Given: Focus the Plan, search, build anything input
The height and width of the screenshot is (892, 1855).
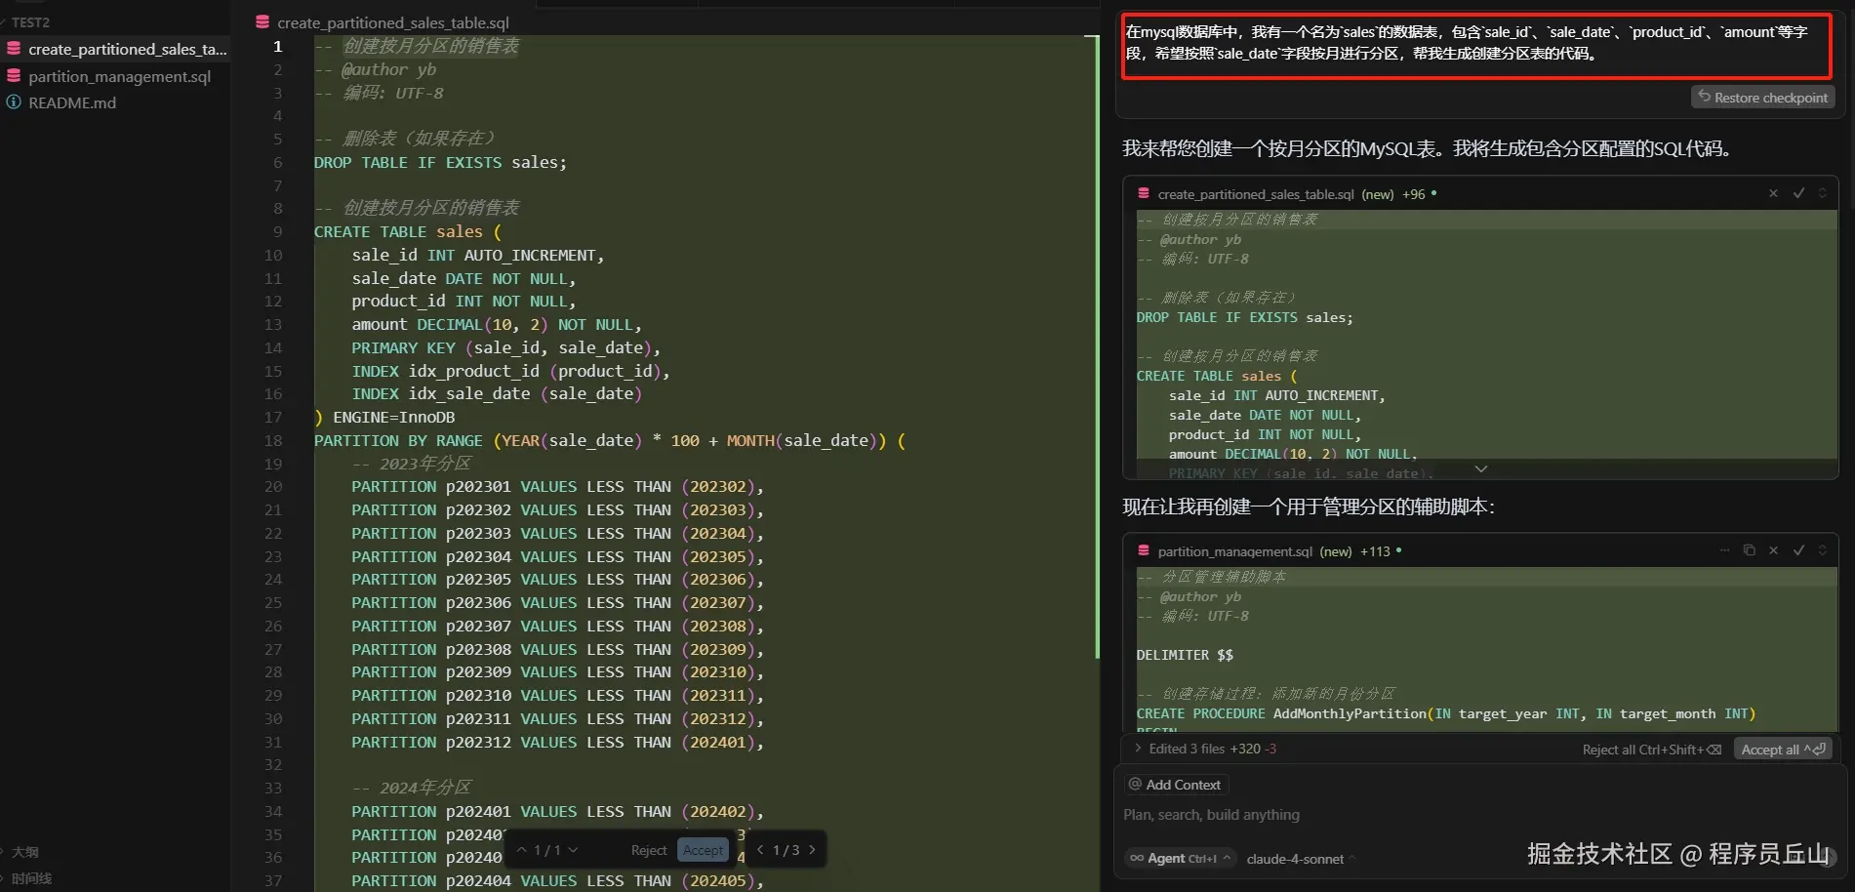Looking at the screenshot, I should point(1478,815).
